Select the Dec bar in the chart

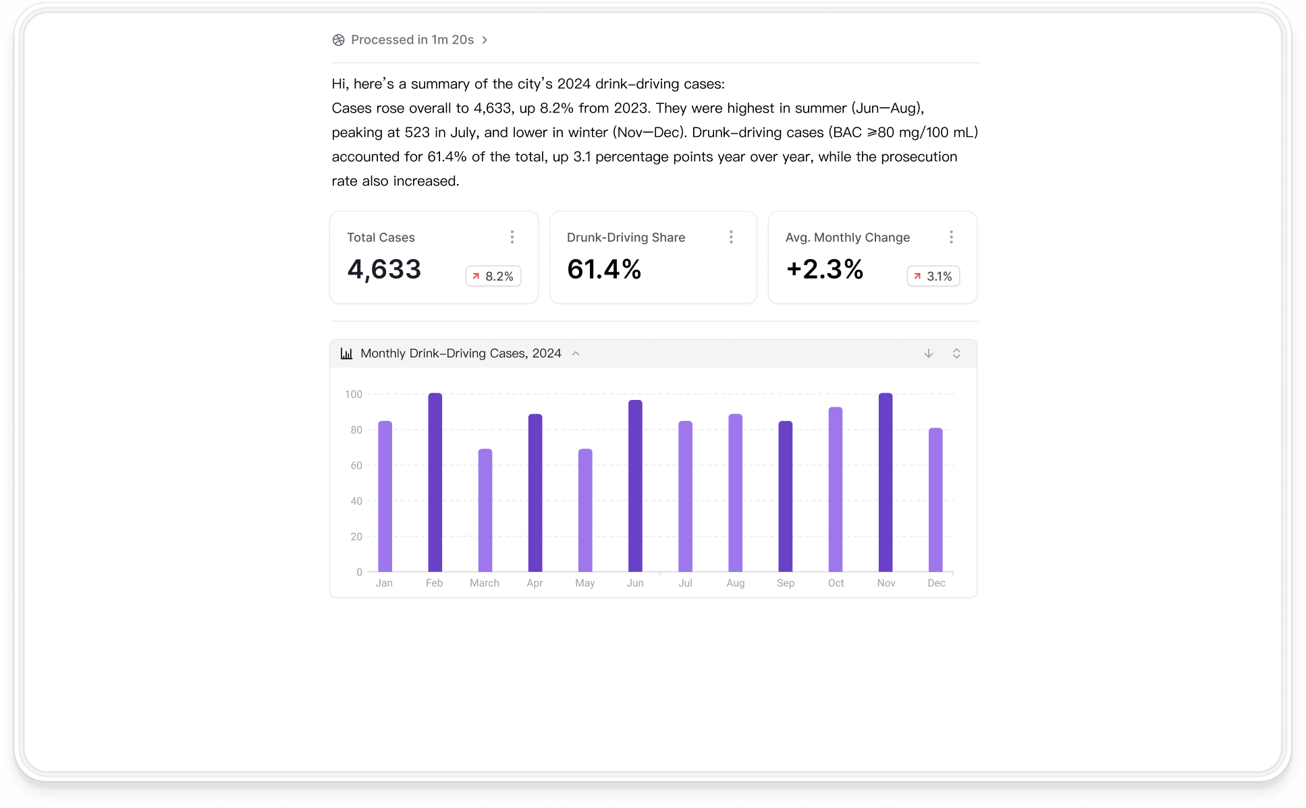tap(935, 500)
